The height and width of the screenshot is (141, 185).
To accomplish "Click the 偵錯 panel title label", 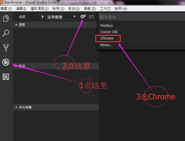I will coord(22,17).
